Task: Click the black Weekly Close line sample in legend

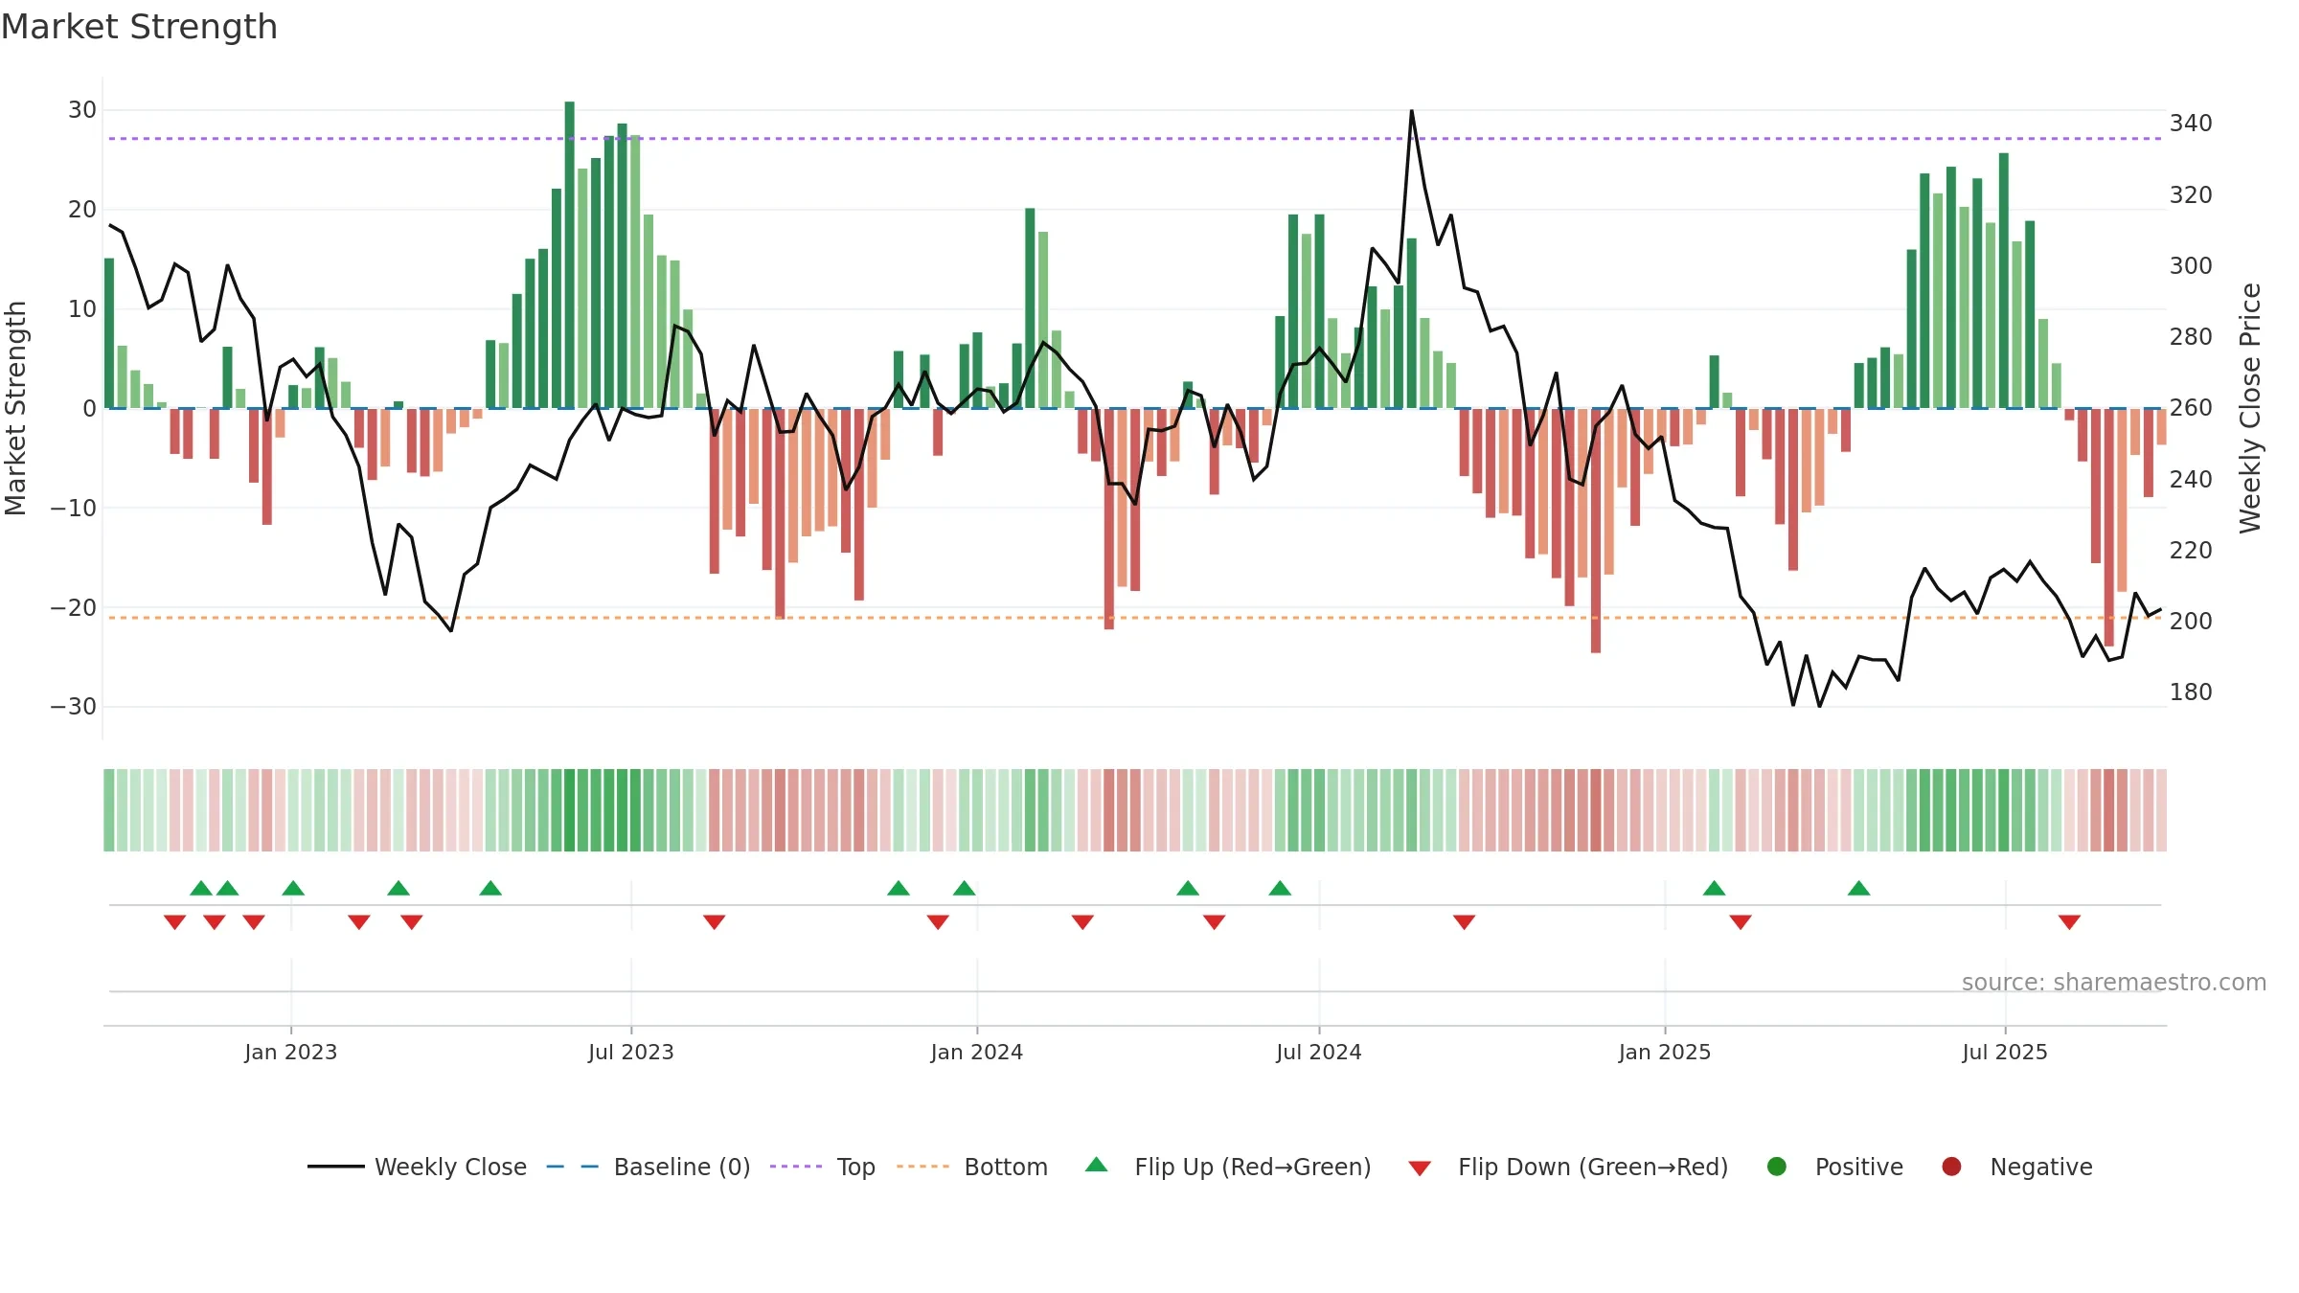Action: point(336,1167)
